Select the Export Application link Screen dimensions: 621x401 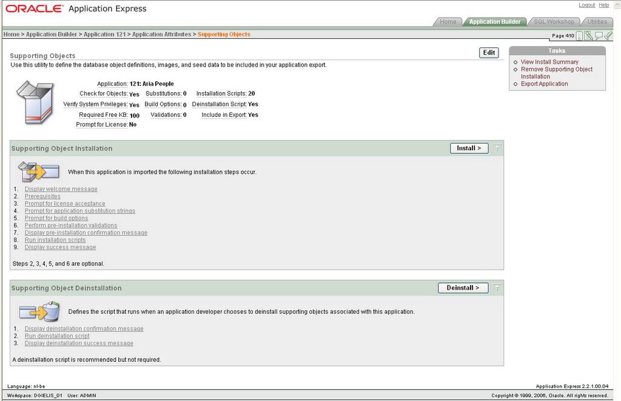pos(544,84)
